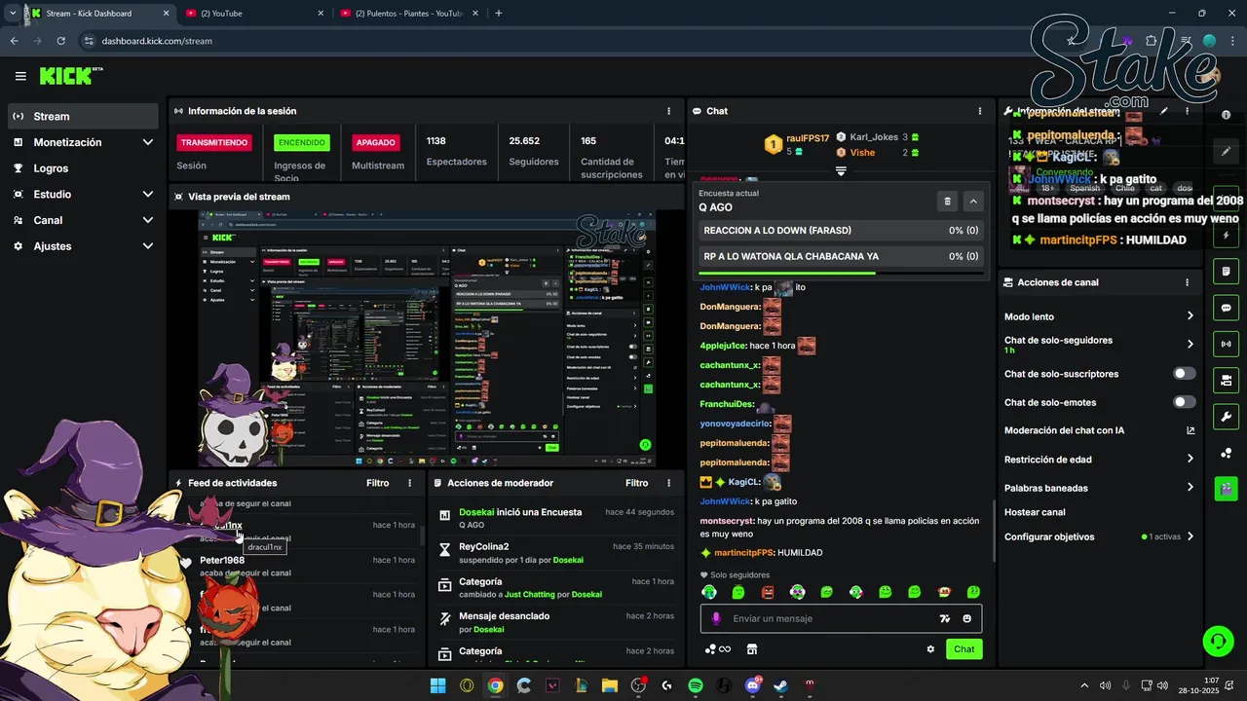Open the note widget in right sidebar
Viewport: 1247px width, 701px height.
(x=1226, y=272)
